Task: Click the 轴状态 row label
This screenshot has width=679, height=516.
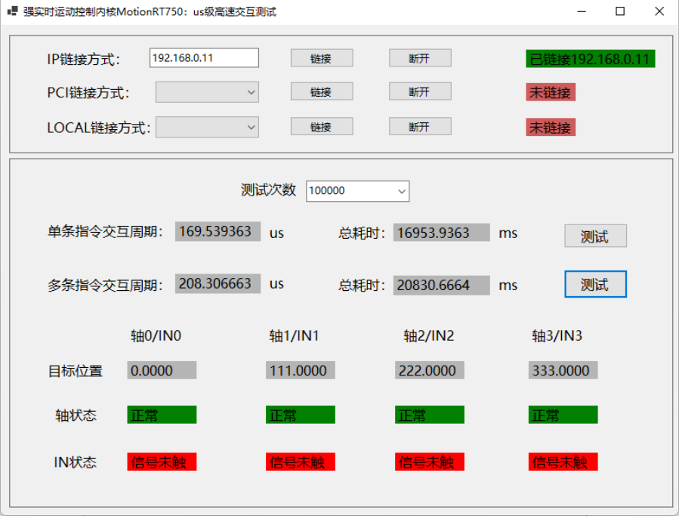Action: coord(76,416)
